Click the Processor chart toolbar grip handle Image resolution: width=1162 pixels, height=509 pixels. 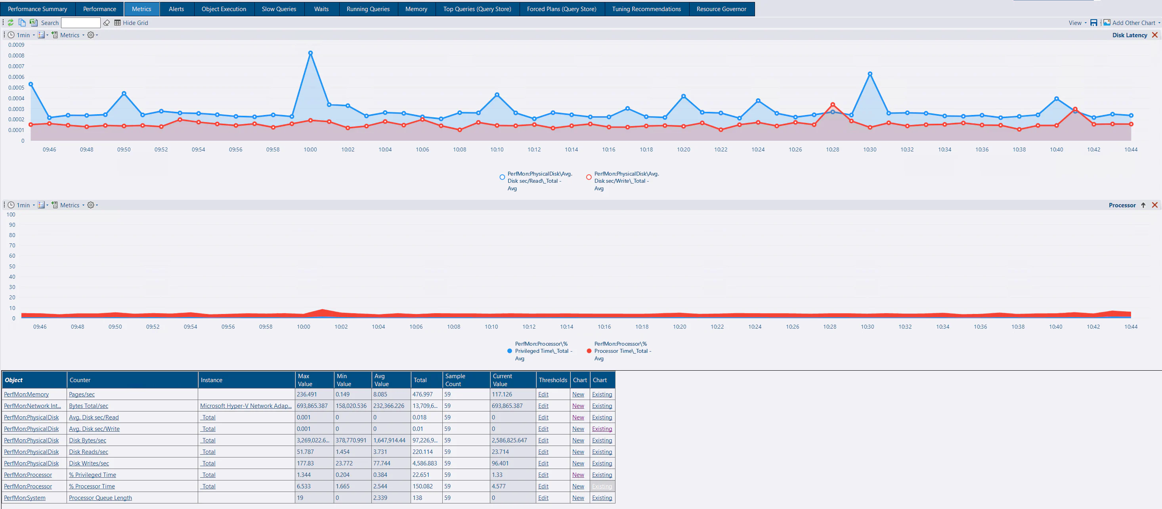(4, 205)
